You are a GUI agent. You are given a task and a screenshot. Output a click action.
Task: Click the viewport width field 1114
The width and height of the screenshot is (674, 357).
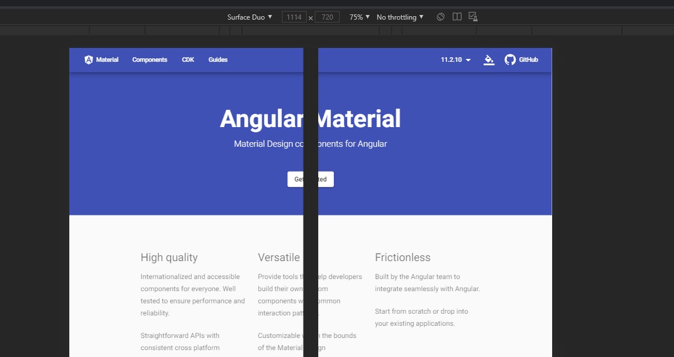[294, 17]
